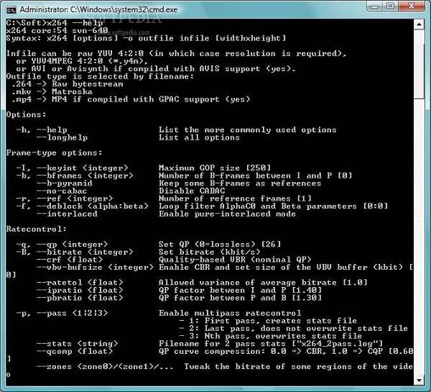The image size is (431, 392).
Task: Click the '-p, --pass <1|2|3>' option
Action: point(62,314)
